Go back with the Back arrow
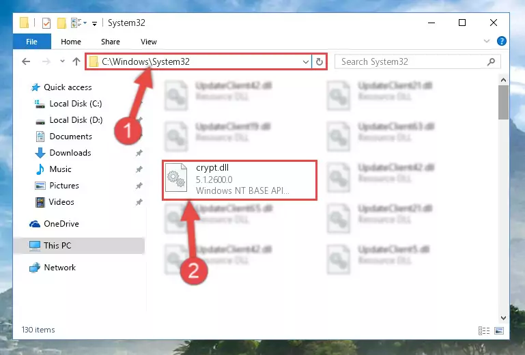 pos(26,61)
